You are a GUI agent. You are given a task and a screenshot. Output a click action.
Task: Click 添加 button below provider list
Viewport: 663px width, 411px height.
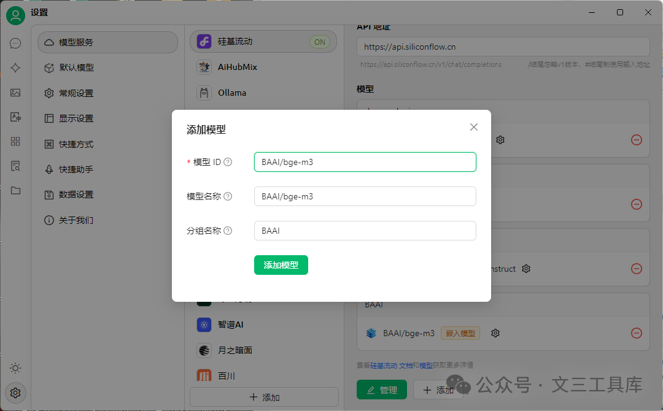(x=264, y=397)
